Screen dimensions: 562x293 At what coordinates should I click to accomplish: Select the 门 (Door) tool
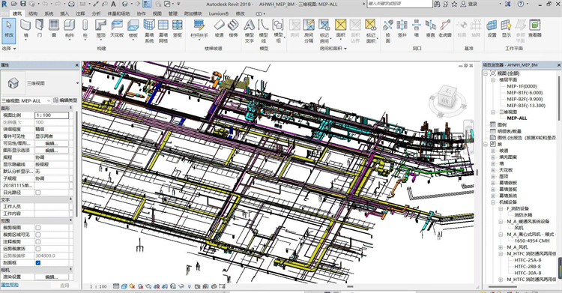(x=40, y=28)
